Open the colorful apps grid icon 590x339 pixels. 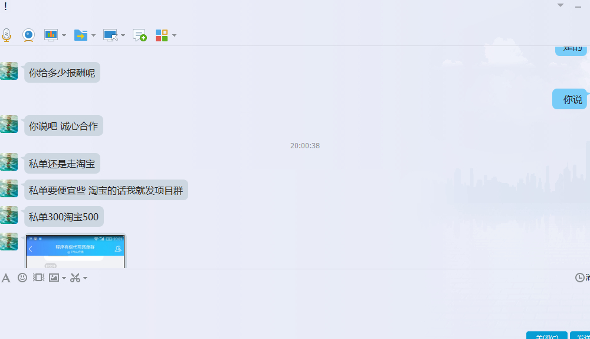tap(162, 35)
